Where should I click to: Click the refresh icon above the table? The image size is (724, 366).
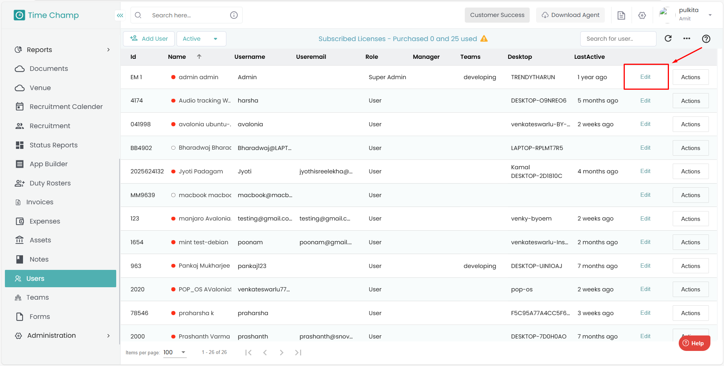tap(668, 38)
